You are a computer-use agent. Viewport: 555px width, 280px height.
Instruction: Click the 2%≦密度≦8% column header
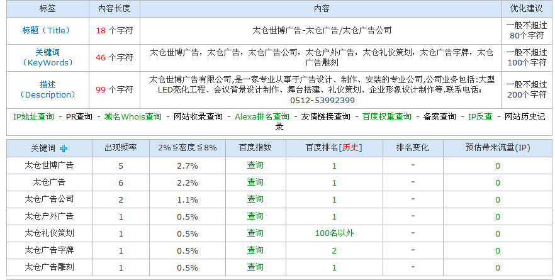(x=188, y=148)
